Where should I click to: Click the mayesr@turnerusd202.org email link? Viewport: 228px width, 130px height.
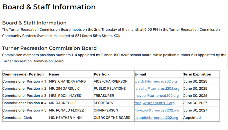pyautogui.click(x=156, y=96)
